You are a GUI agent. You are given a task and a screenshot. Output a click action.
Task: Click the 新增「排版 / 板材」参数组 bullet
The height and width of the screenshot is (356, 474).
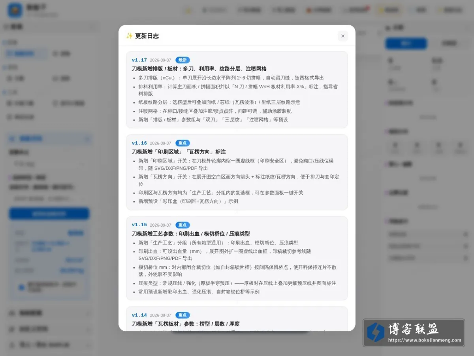213,120
